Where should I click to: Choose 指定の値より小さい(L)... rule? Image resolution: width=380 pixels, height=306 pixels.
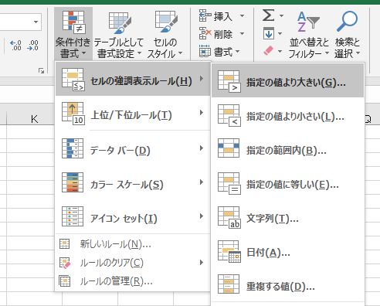(x=287, y=115)
